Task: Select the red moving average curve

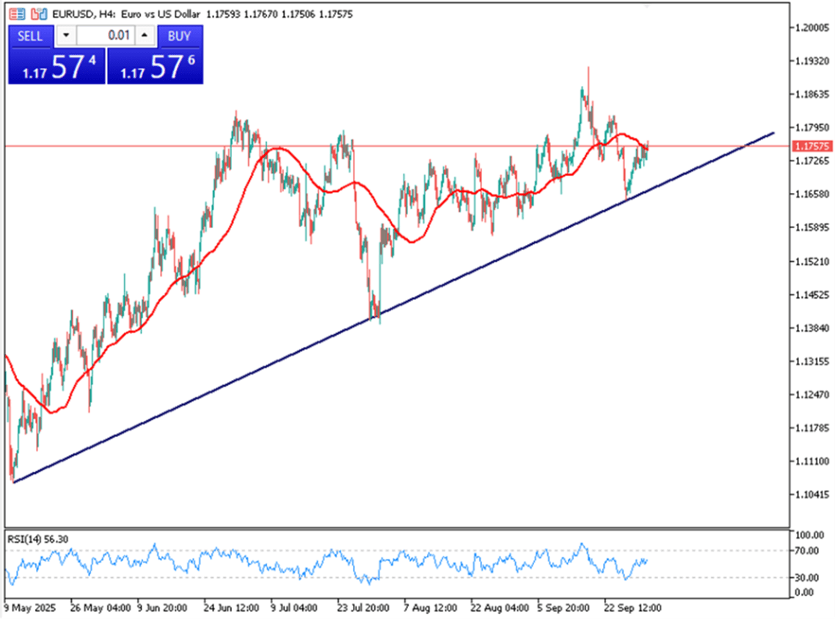Action: (x=330, y=189)
